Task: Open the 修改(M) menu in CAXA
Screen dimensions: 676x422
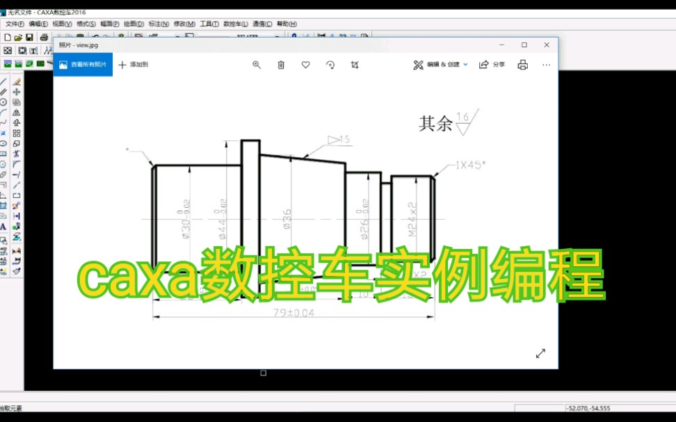Action: pyautogui.click(x=184, y=24)
